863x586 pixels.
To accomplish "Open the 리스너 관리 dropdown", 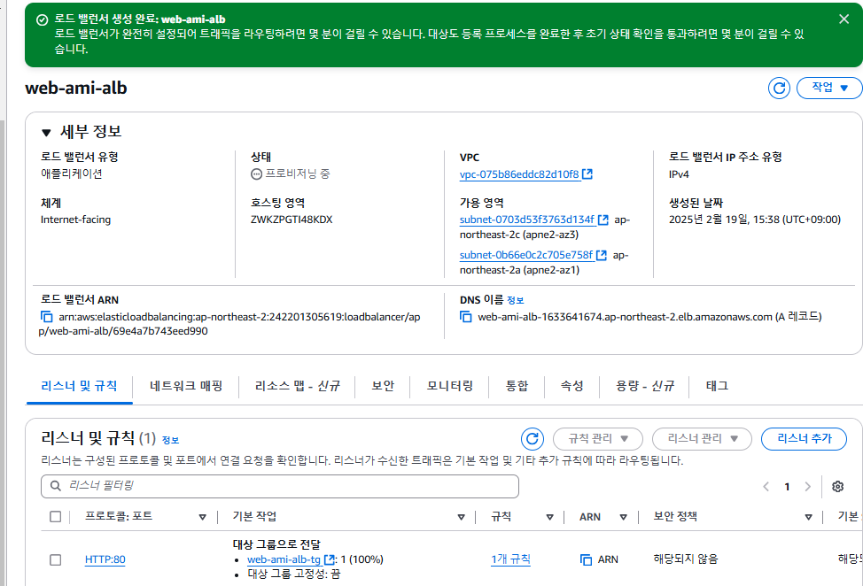I will tap(702, 439).
